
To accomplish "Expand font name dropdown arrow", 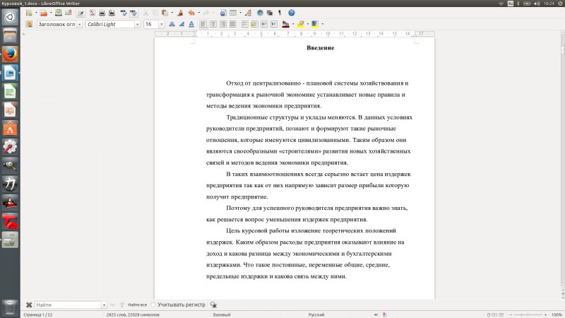I will pyautogui.click(x=137, y=24).
